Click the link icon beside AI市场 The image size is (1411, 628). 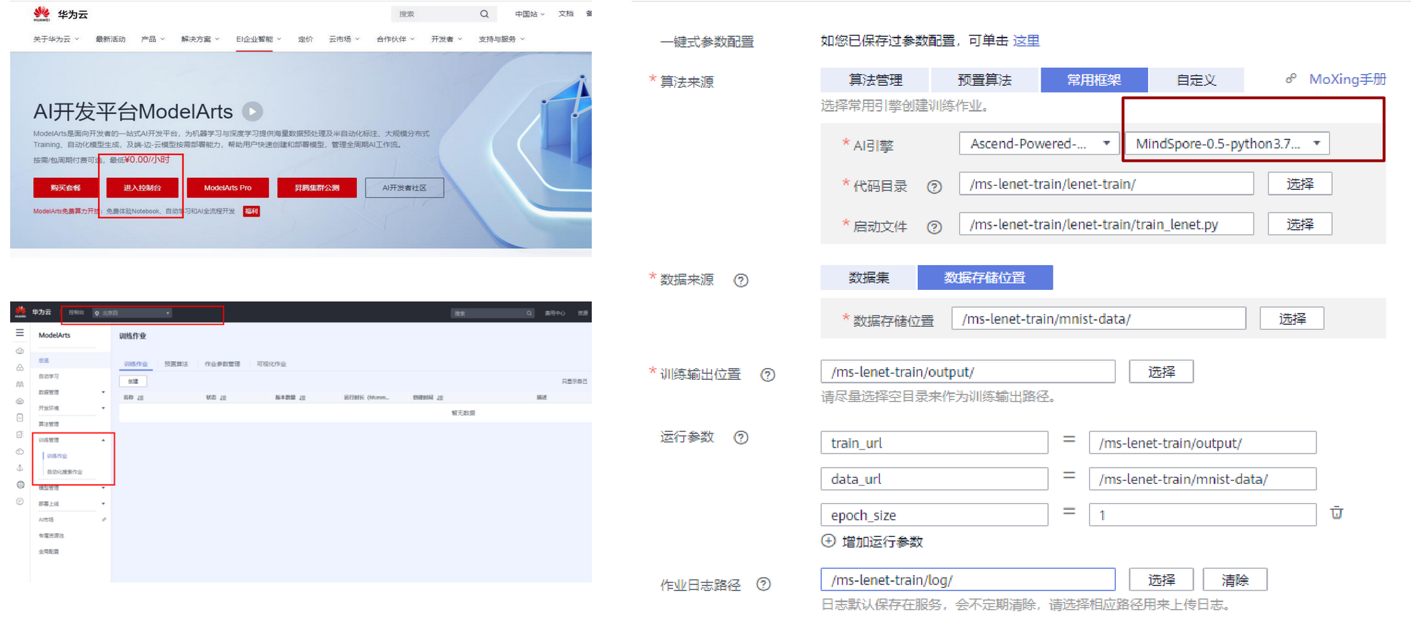[104, 519]
